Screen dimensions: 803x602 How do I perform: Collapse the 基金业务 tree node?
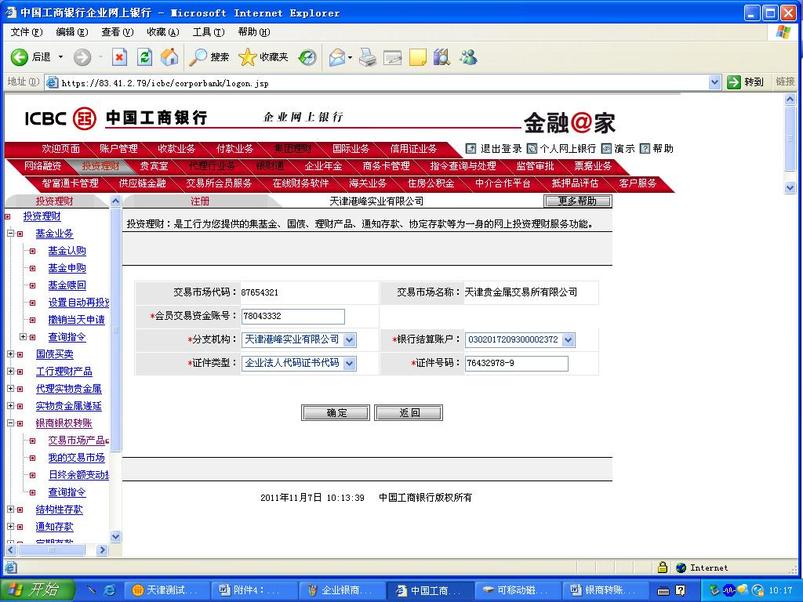click(x=10, y=234)
